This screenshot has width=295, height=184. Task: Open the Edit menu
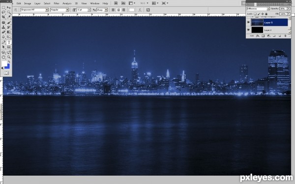[x=19, y=3]
